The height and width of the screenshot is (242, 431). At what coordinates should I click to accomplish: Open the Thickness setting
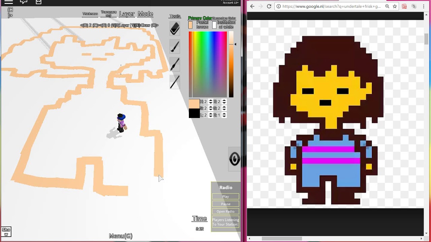coord(90,14)
